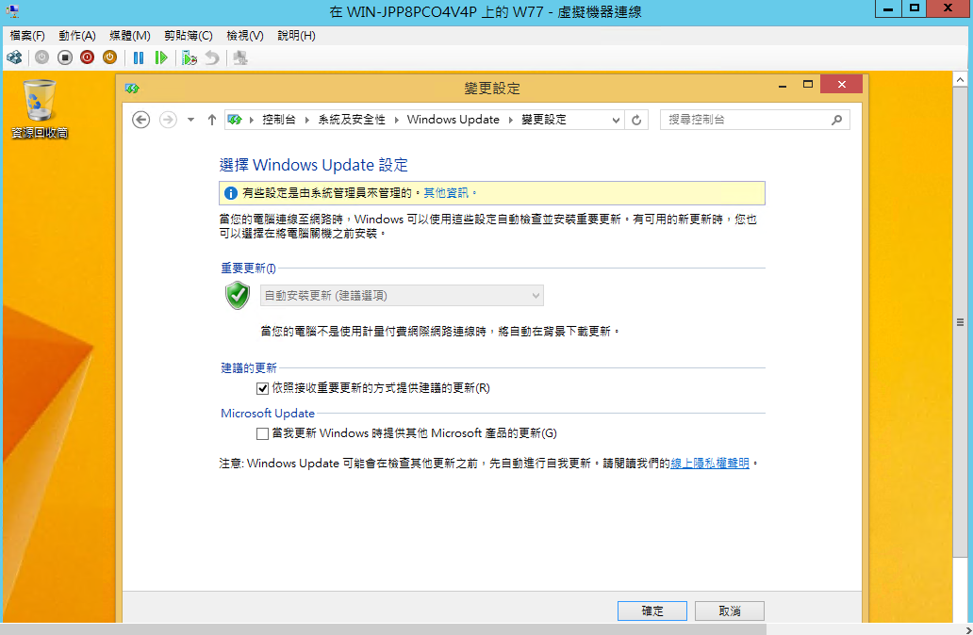Screen dimensions: 973x635
Task: Uncheck 依照接收重要更新的方式提供建議的更新(R)
Action: pyautogui.click(x=262, y=388)
